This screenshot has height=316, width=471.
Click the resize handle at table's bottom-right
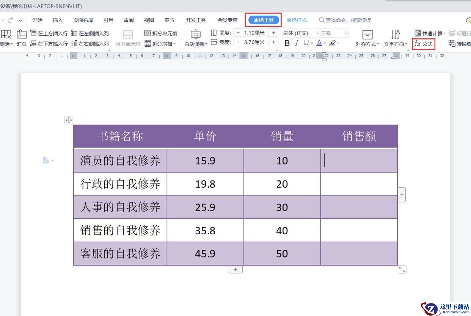click(402, 270)
